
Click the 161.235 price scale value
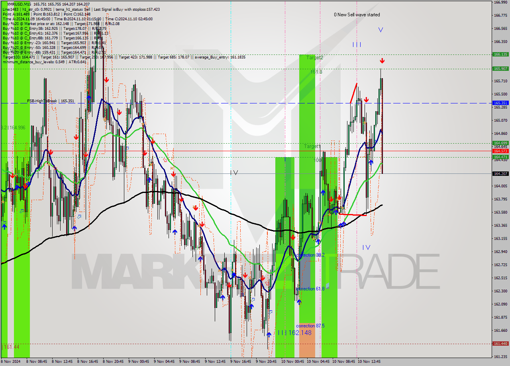click(x=500, y=356)
